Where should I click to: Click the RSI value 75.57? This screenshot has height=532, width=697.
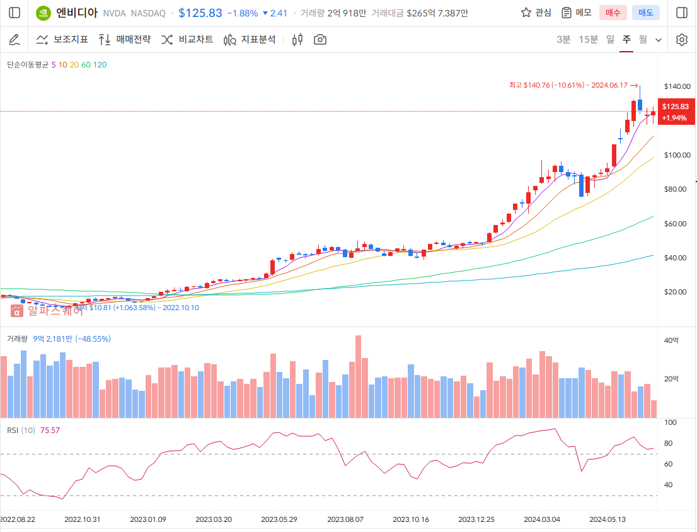tap(50, 431)
